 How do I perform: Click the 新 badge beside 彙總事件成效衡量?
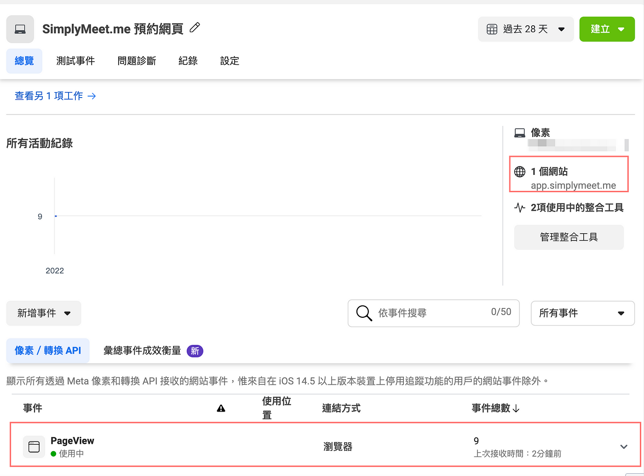195,351
